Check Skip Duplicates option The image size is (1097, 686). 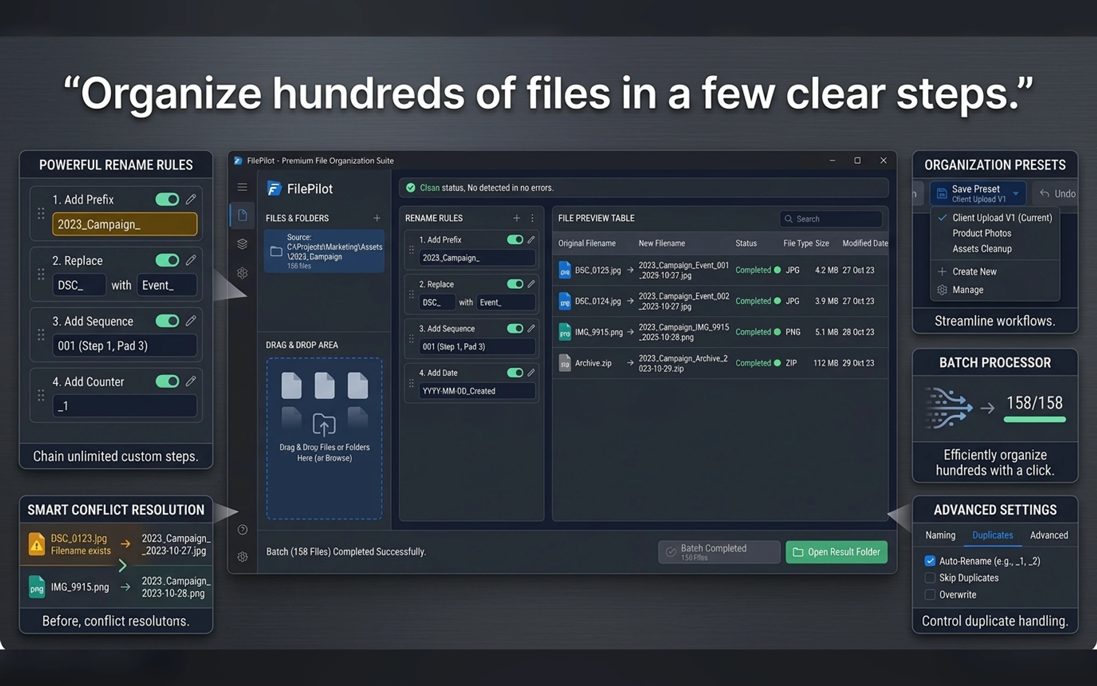point(930,578)
